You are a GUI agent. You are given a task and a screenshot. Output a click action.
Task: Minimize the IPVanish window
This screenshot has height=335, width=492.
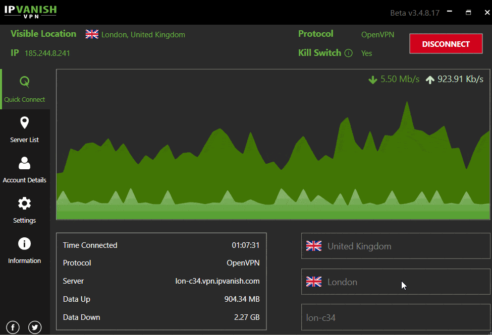pos(450,12)
